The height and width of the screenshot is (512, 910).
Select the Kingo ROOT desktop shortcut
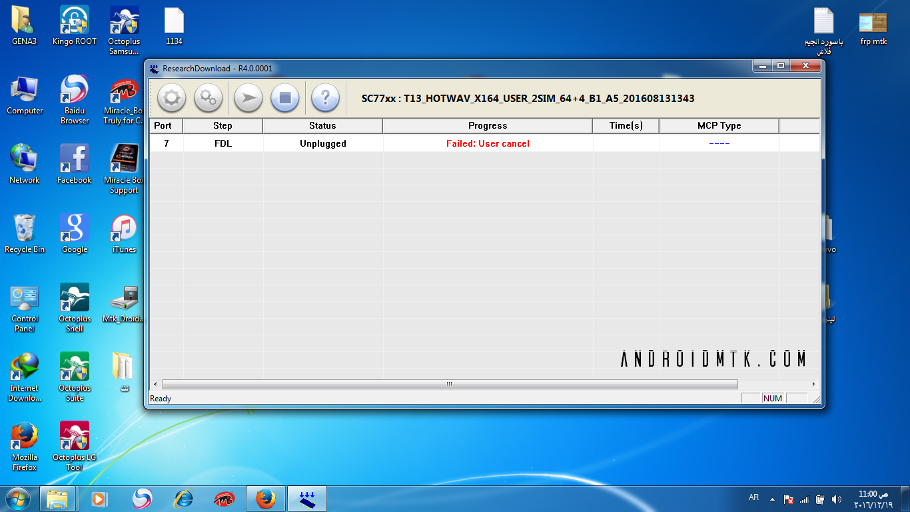(x=75, y=25)
